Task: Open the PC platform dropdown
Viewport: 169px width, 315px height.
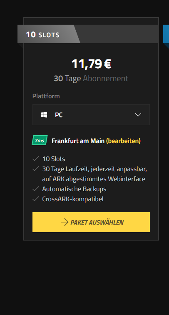Action: click(x=91, y=115)
